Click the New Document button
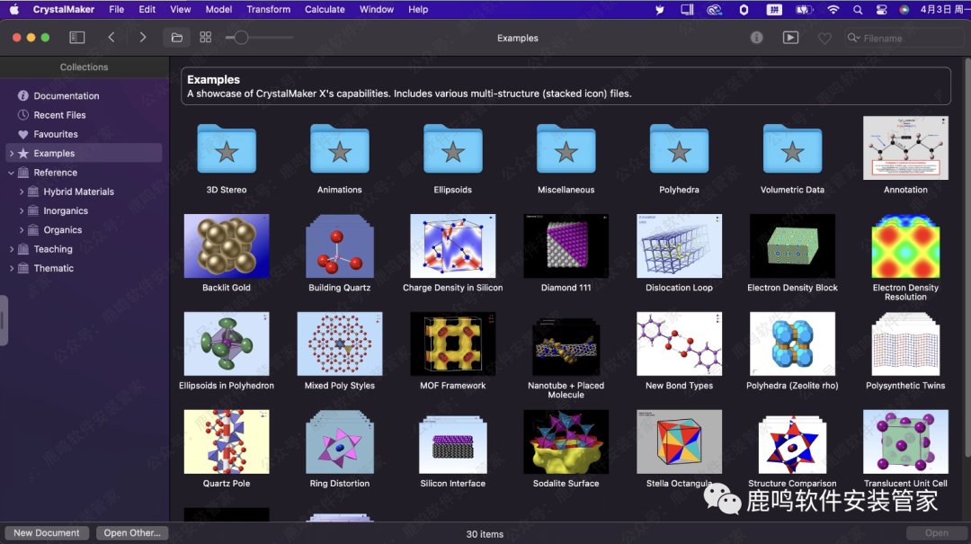Screen dimensions: 971x544 point(47,533)
